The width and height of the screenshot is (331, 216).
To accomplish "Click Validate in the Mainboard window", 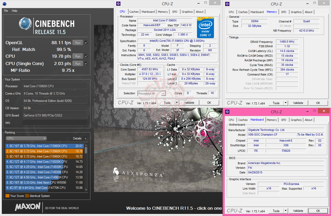I will pos(298,211).
